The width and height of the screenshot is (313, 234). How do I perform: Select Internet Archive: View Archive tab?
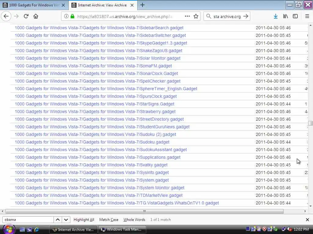[103, 5]
